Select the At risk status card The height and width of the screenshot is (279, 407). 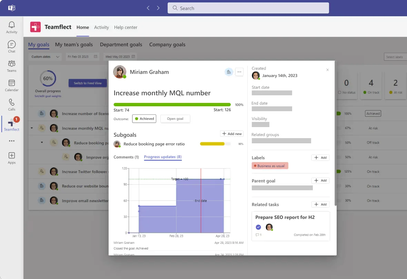click(x=396, y=86)
